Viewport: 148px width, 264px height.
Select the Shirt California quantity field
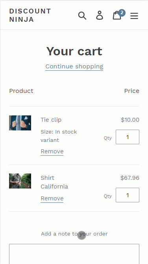(x=128, y=195)
